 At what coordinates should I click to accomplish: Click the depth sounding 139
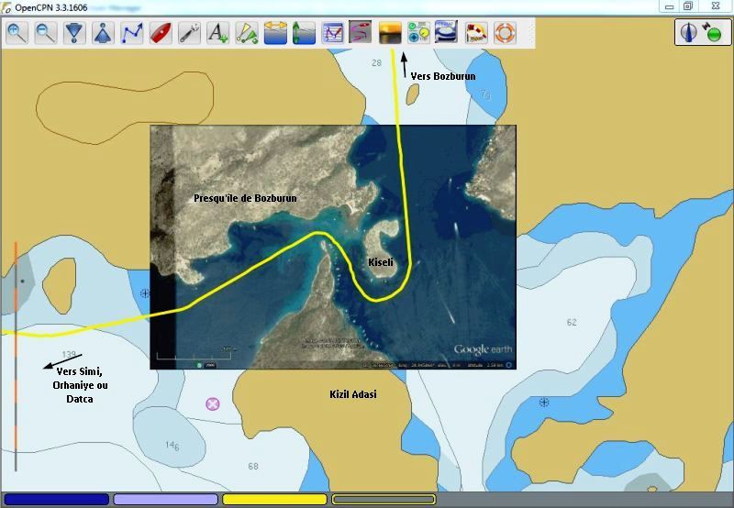(69, 354)
